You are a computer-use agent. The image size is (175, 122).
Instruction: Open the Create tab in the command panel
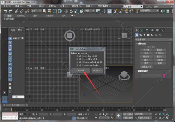coord(136,30)
